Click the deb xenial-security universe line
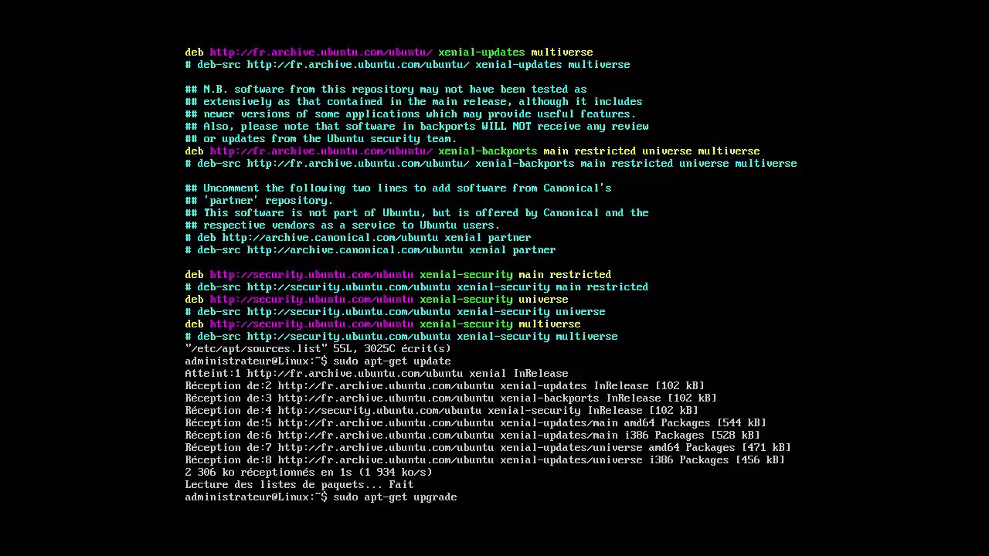 click(376, 300)
